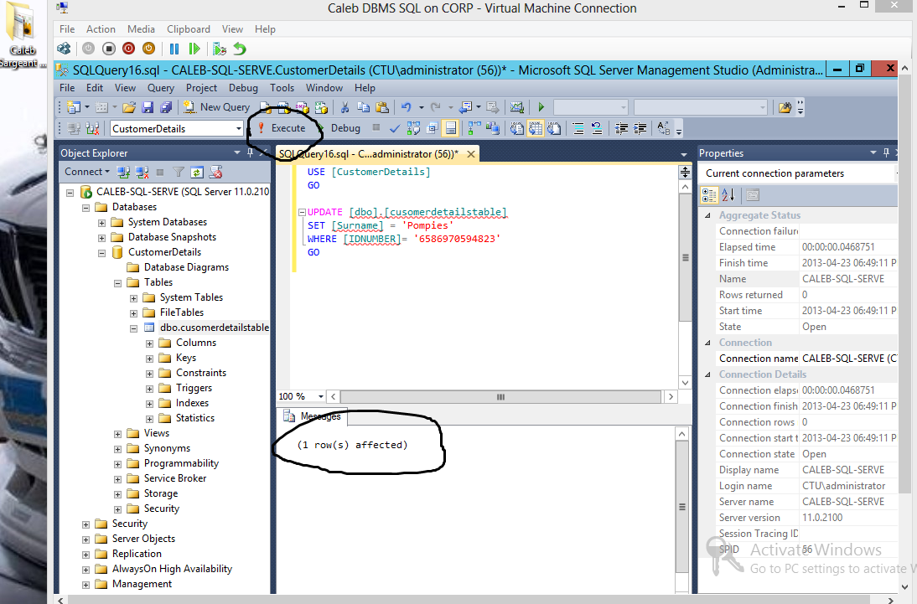This screenshot has width=917, height=604.
Task: Switch to the Messages results tab
Action: tap(313, 416)
